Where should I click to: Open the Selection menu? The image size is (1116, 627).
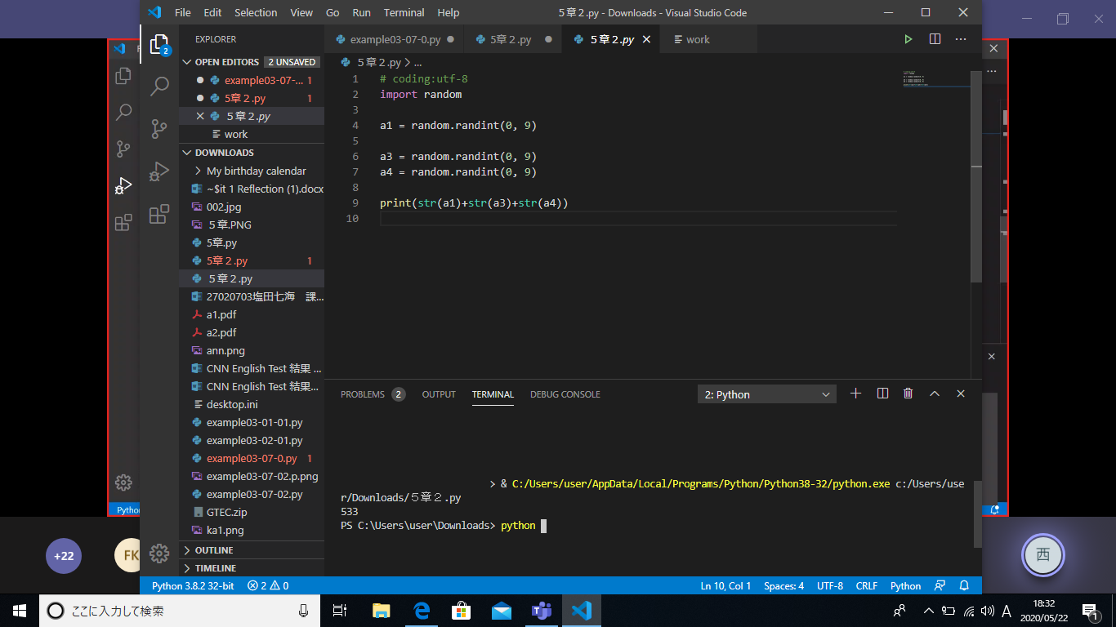click(x=256, y=12)
